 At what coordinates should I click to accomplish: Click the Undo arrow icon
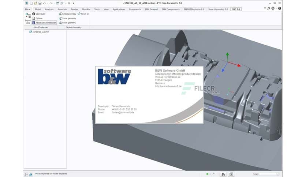(x=44, y=3)
